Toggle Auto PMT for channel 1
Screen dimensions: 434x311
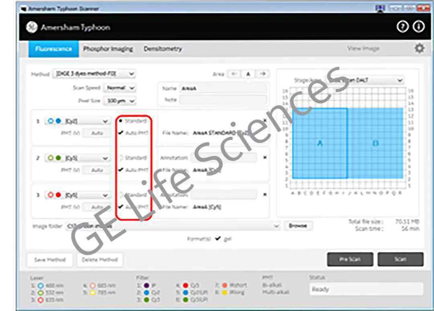pyautogui.click(x=121, y=133)
